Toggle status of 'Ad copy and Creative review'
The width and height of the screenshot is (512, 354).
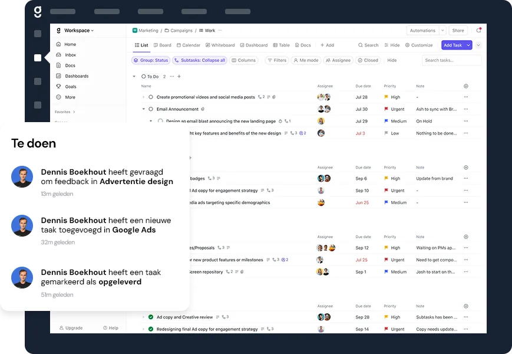151,317
